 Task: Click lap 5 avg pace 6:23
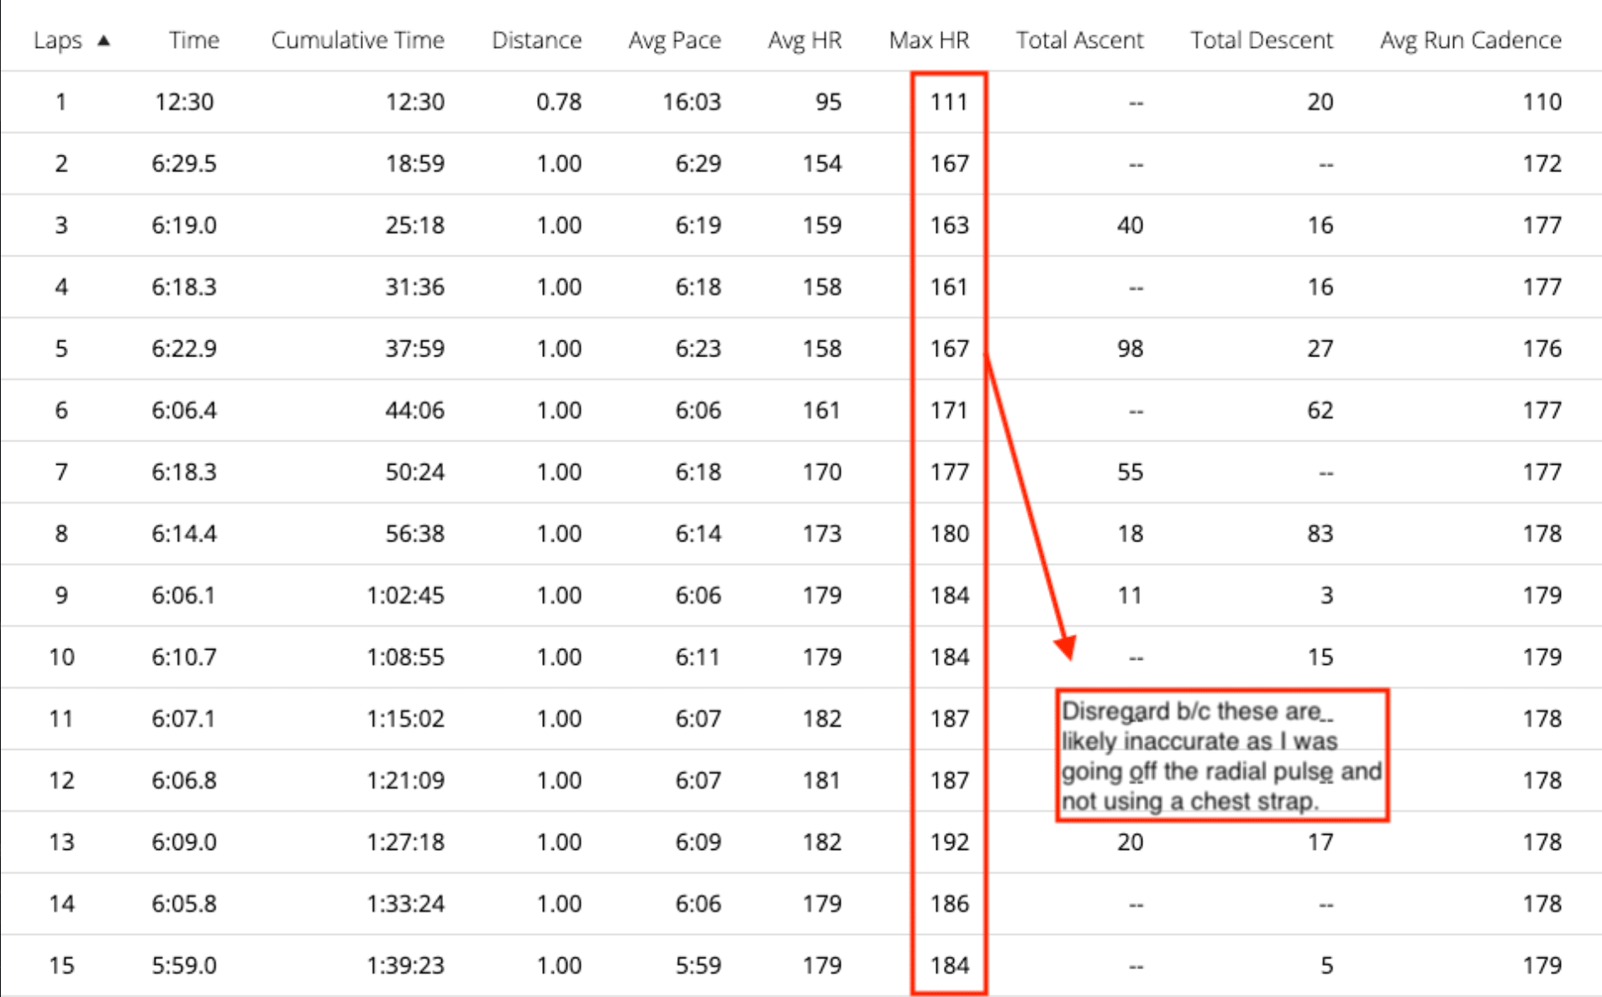[698, 348]
